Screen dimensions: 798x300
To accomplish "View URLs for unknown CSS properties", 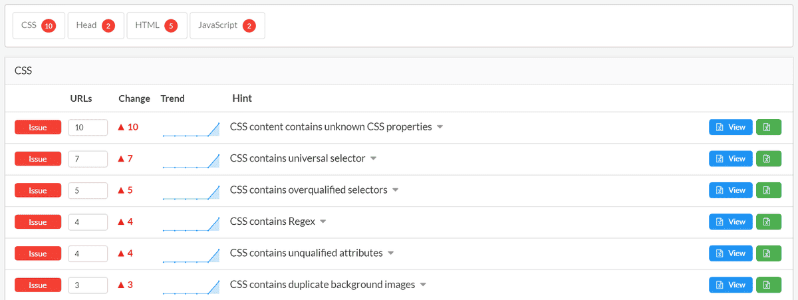I will pyautogui.click(x=731, y=127).
